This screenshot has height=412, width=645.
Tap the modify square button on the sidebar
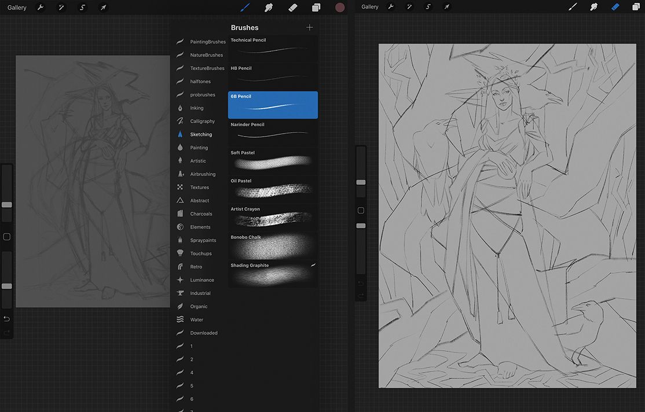point(7,236)
